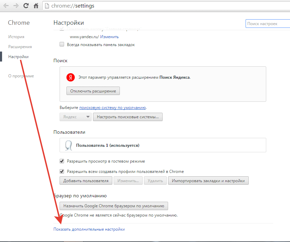Reload the page with the refresh icon
This screenshot has height=242, width=290.
tap(26, 6)
